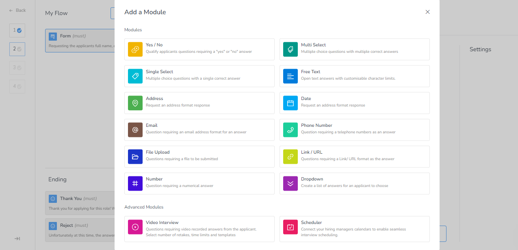The height and width of the screenshot is (250, 518).
Task: Go Back using the arrow link
Action: 17,10
